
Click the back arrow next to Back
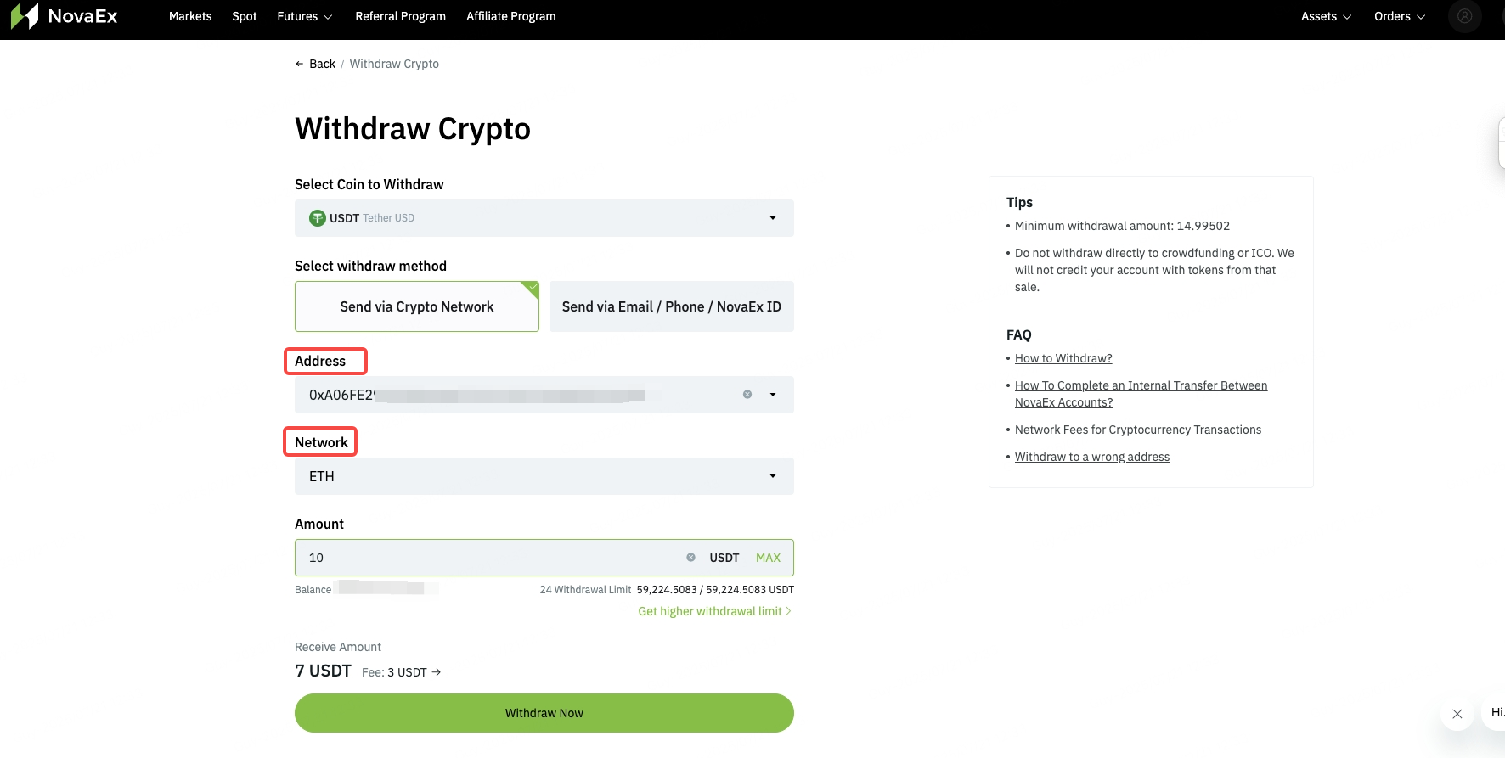(298, 63)
